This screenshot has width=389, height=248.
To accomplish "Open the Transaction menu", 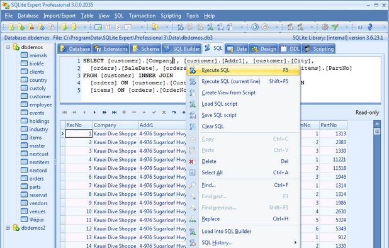I will click(x=142, y=16).
